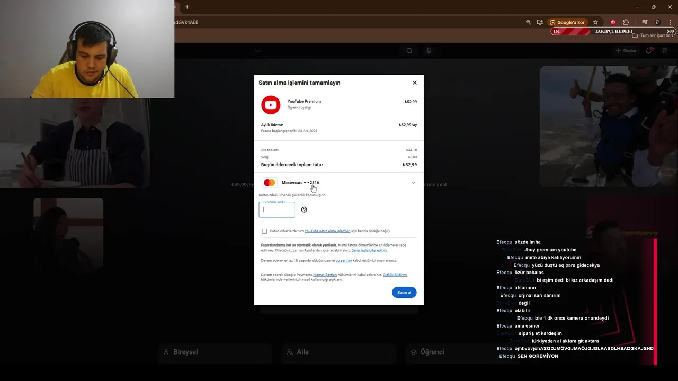Focus the Güvenlik kodu input field
The width and height of the screenshot is (678, 381).
pyautogui.click(x=276, y=210)
